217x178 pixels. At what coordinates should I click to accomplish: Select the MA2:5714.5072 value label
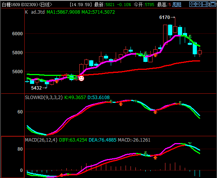coord(98,12)
